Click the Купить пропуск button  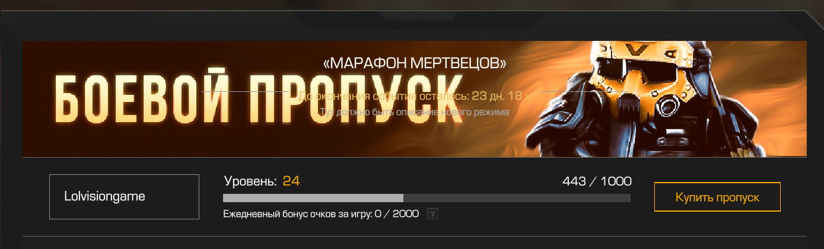pyautogui.click(x=717, y=197)
